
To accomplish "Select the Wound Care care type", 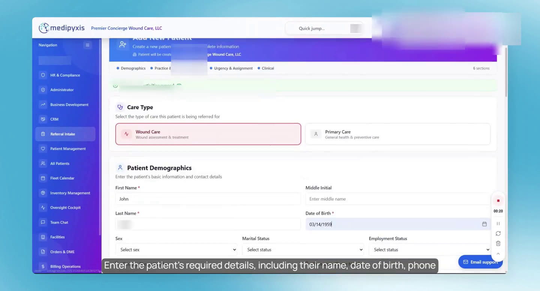I will click(x=208, y=134).
